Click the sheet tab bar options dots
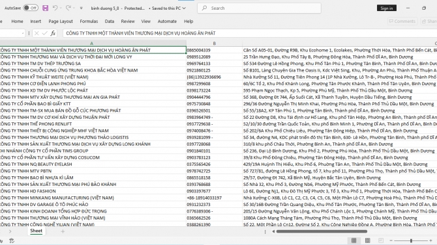 pyautogui.click(x=265, y=231)
